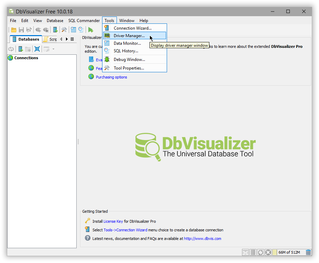Start SQL Commander with green arrow icon
Screen dimensions: 319x263
pyautogui.click(x=90, y=30)
